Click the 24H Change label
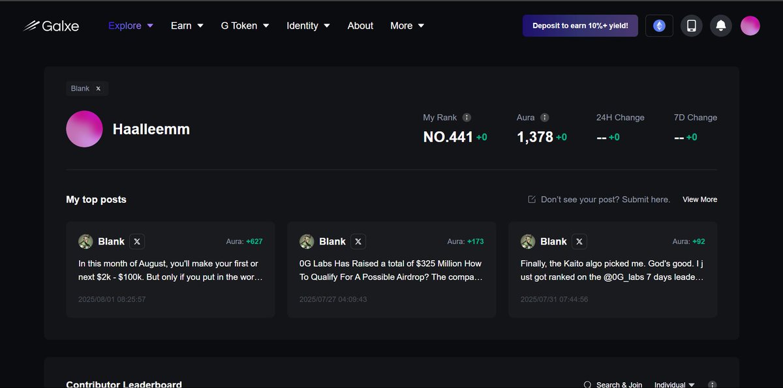This screenshot has height=388, width=783. [620, 117]
